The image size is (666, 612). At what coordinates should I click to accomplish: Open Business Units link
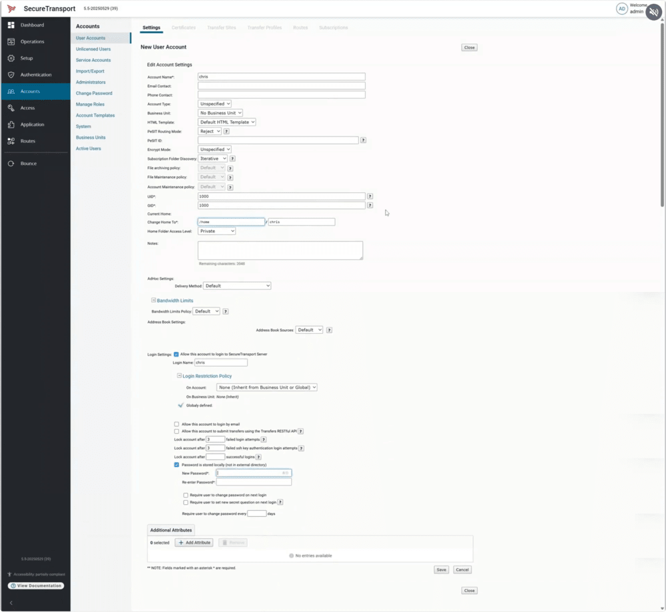(91, 138)
